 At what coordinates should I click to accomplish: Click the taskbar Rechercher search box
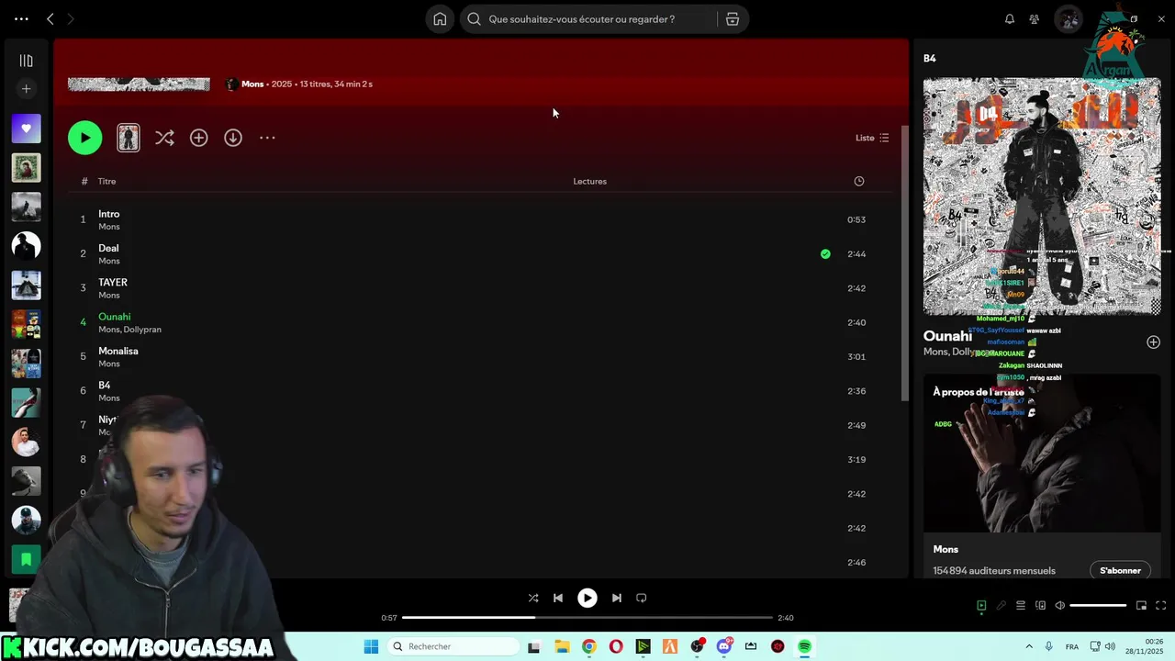pyautogui.click(x=453, y=646)
